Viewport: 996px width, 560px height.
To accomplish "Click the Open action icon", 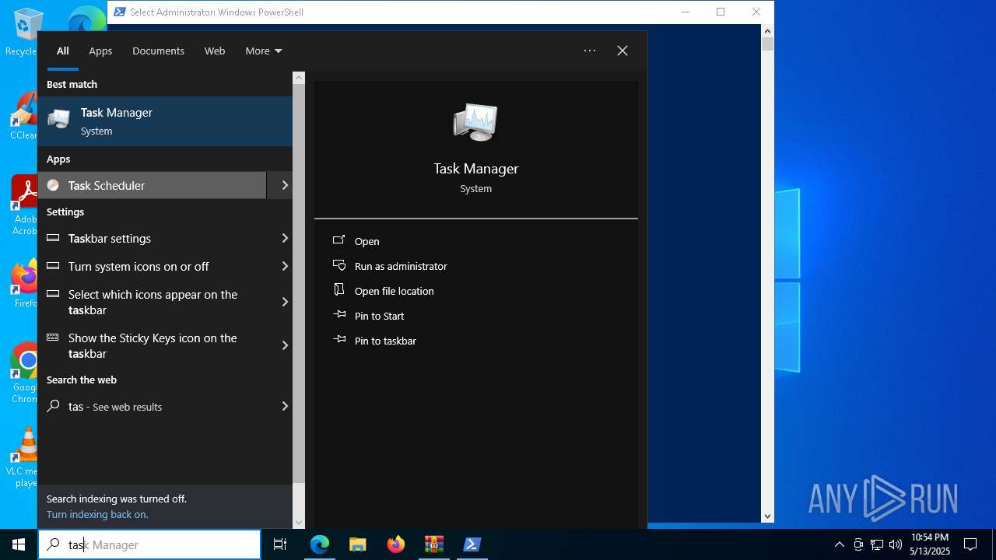I will click(x=339, y=240).
